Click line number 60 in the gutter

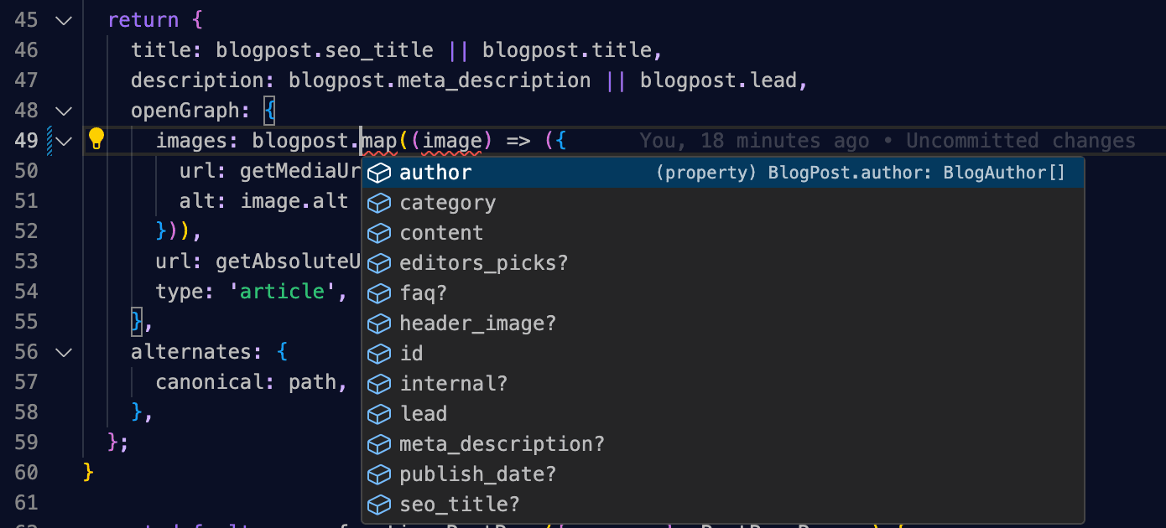(x=26, y=473)
